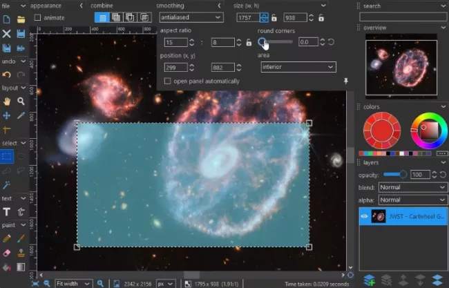The width and height of the screenshot is (449, 288).
Task: Click the undo arrow icon
Action: 6,75
